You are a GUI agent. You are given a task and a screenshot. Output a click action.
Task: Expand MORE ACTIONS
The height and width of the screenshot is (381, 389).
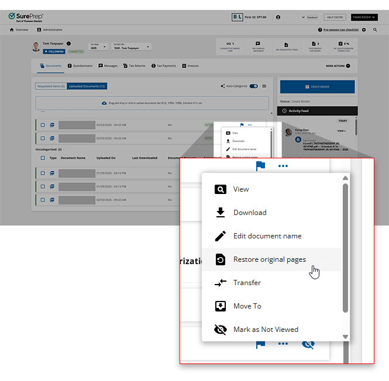(338, 66)
